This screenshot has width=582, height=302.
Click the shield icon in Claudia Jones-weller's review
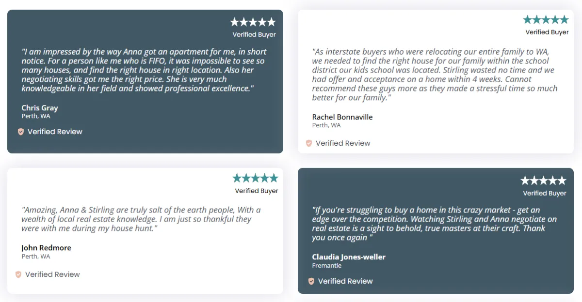tap(311, 281)
